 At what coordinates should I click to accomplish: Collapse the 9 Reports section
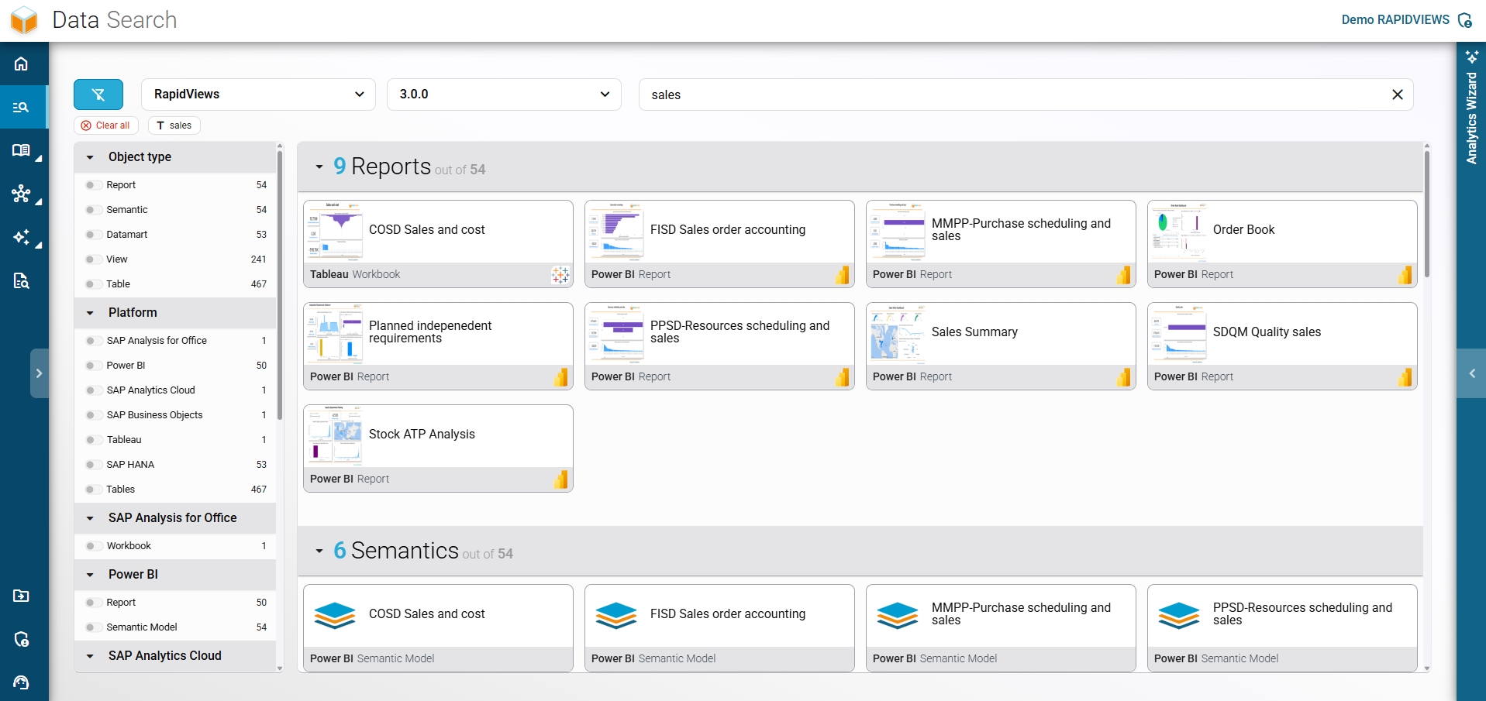319,167
